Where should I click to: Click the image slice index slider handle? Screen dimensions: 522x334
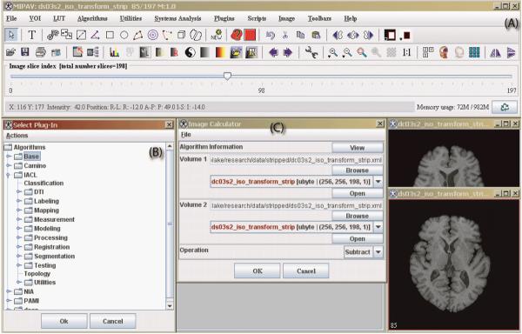tap(227, 76)
